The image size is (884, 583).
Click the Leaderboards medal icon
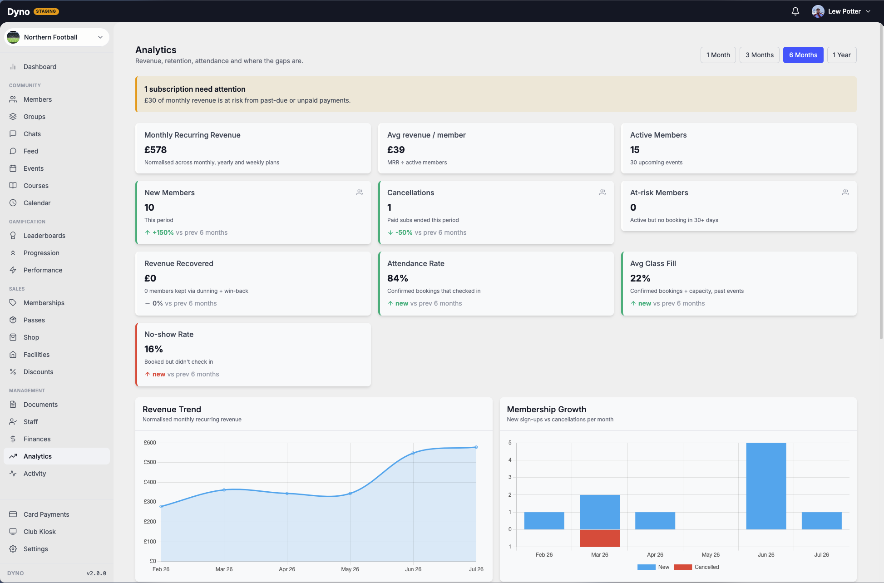pos(13,236)
